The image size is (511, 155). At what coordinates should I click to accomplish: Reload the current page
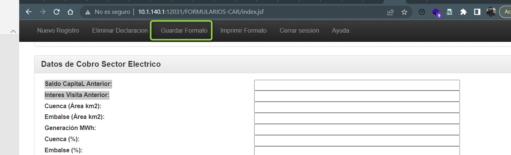tap(56, 12)
